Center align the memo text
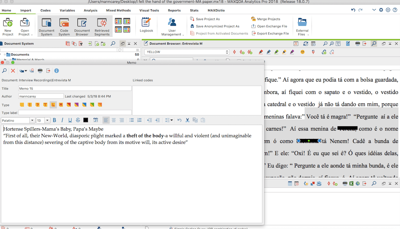The width and height of the screenshot is (400, 229). click(x=114, y=120)
